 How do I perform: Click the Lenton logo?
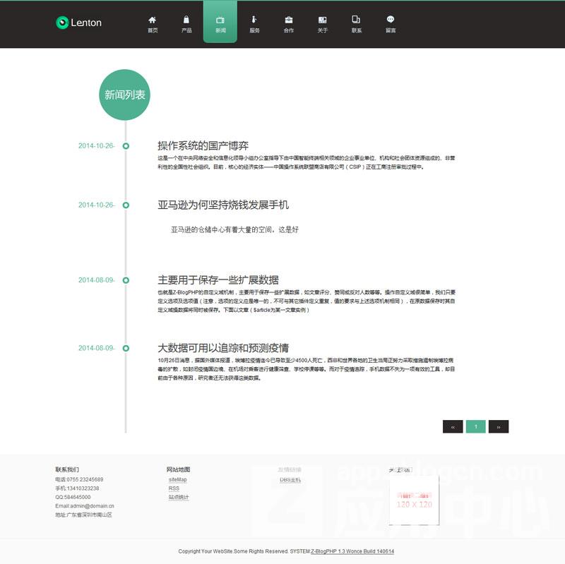(78, 23)
